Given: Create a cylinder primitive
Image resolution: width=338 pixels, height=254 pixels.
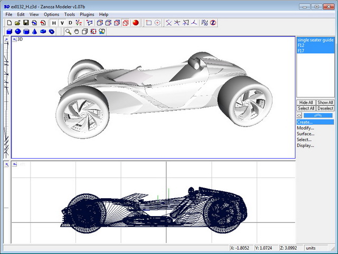Looking at the screenshot, I should coord(26,32).
